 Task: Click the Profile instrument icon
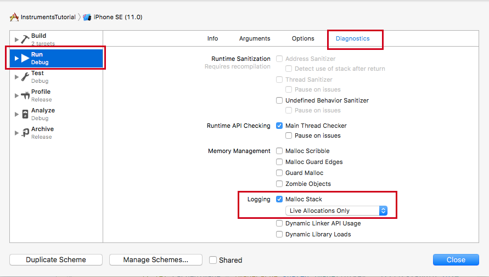(x=25, y=95)
